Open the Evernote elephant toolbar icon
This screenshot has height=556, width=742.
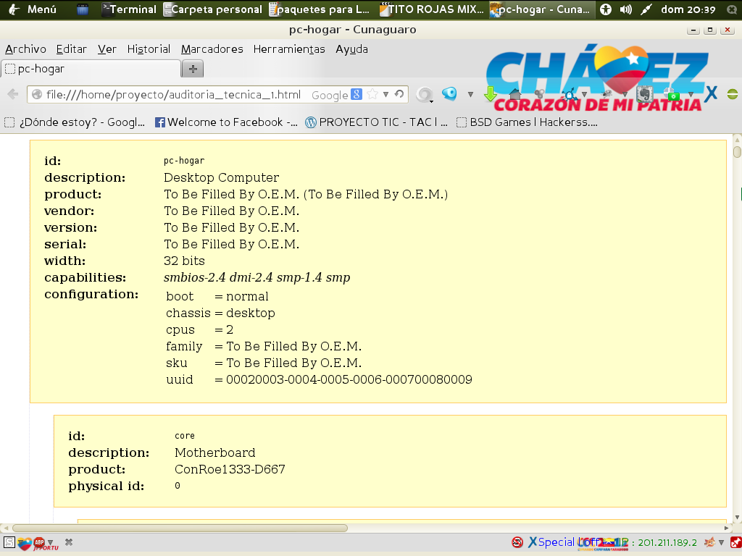(x=642, y=94)
